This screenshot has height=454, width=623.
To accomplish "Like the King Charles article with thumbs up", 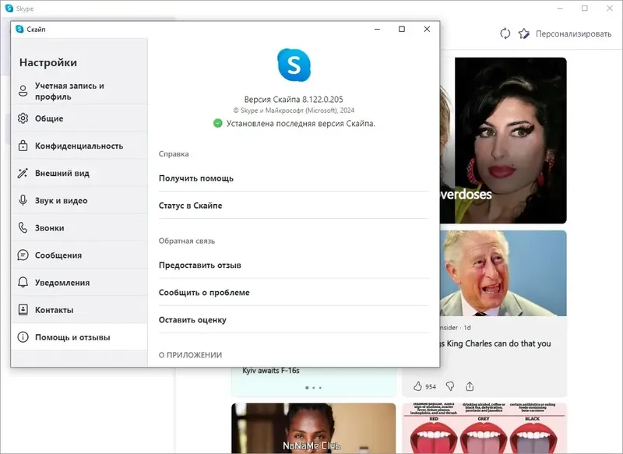I will (x=417, y=386).
